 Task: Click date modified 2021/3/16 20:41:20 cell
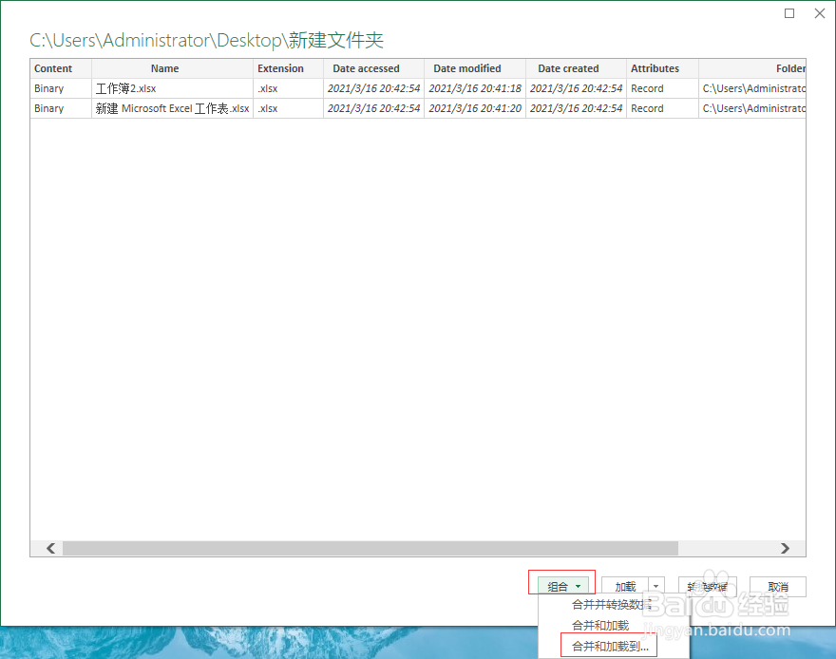coord(475,108)
